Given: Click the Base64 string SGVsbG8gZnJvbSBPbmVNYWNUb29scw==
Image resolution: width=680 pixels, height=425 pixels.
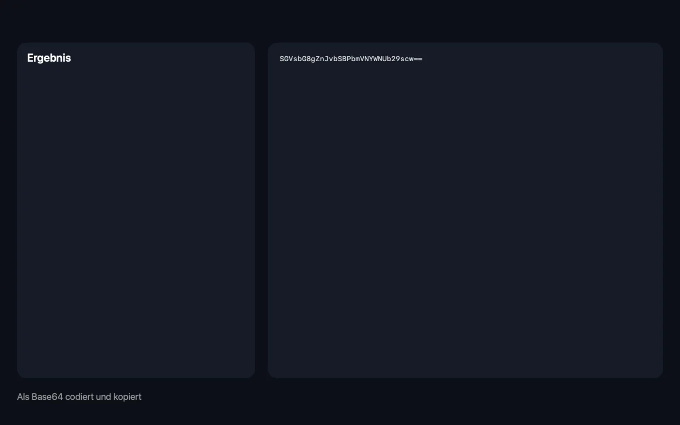Looking at the screenshot, I should tap(351, 59).
